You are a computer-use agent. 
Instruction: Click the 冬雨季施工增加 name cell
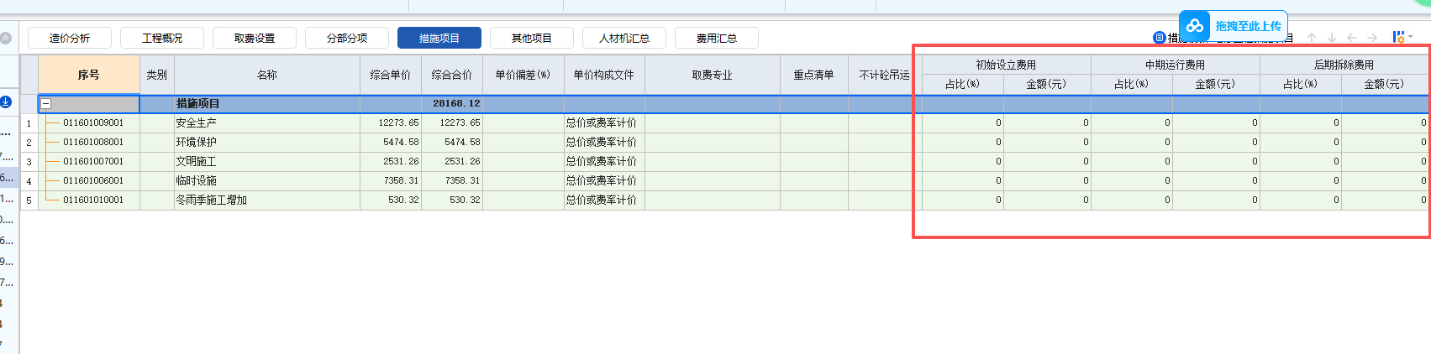(x=267, y=200)
